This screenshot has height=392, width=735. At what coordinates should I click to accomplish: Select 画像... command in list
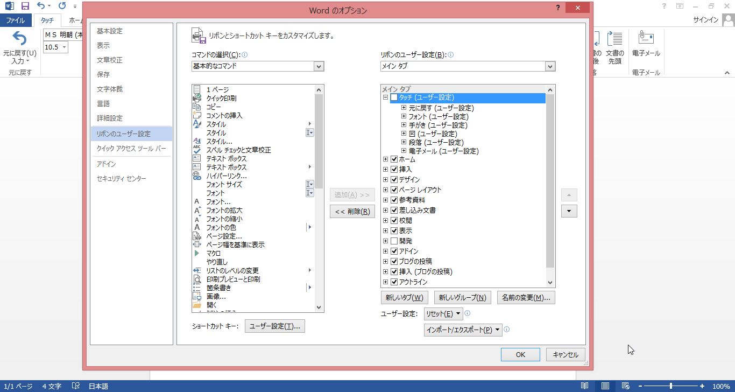216,296
